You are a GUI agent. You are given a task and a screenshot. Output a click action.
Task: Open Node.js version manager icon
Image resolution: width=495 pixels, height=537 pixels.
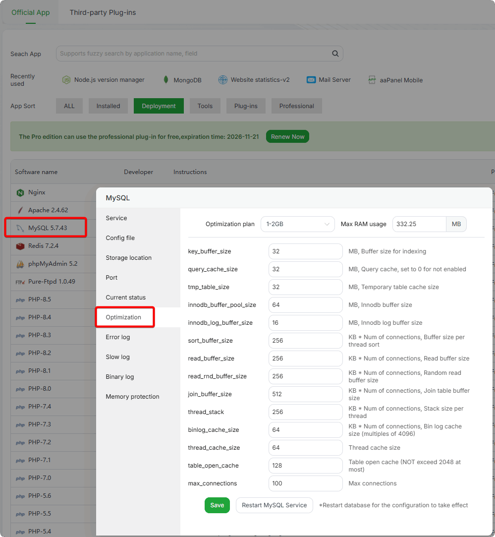click(66, 80)
